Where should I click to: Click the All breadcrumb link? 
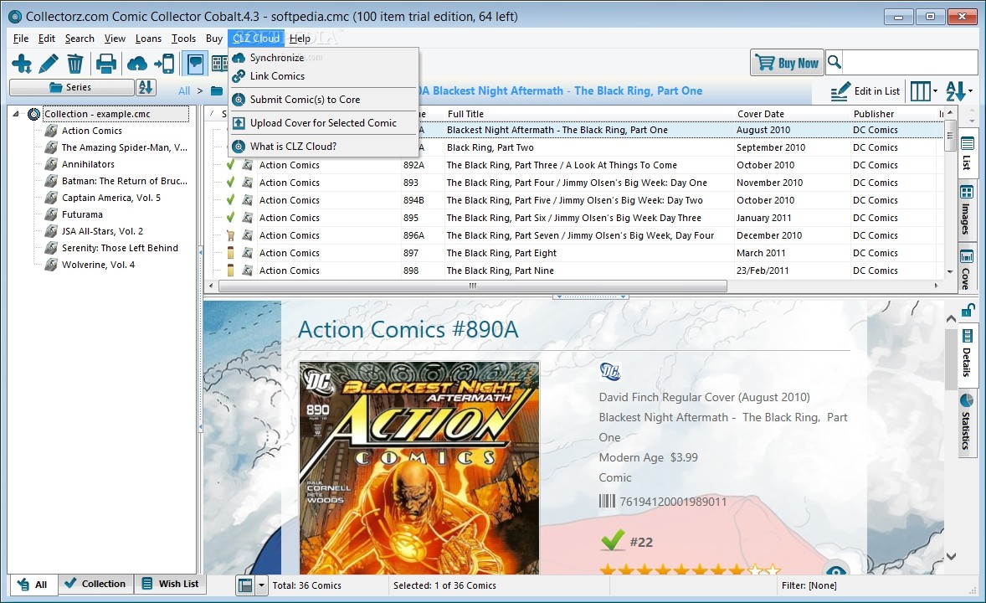tap(183, 90)
